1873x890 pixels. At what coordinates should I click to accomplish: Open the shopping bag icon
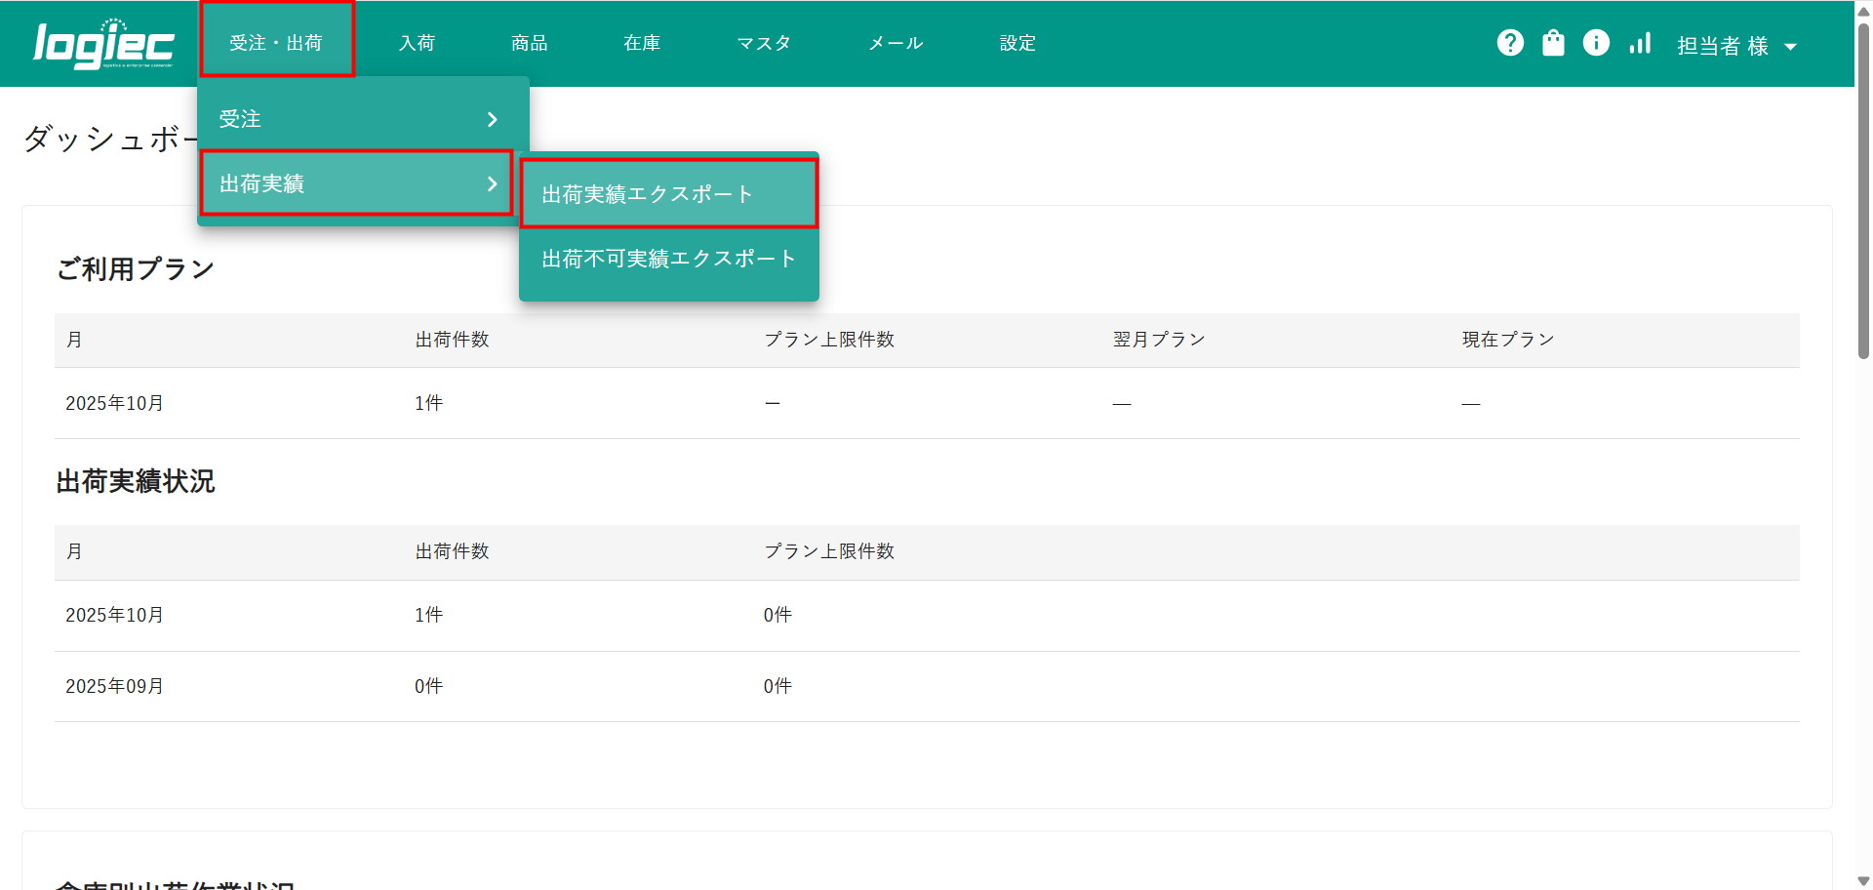click(1553, 43)
